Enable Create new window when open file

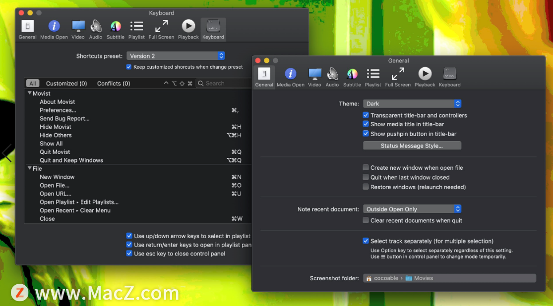pyautogui.click(x=366, y=168)
